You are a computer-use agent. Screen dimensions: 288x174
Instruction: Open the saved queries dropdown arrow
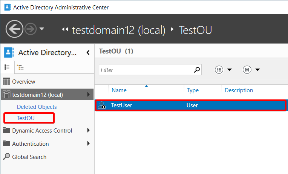[x=258, y=70]
